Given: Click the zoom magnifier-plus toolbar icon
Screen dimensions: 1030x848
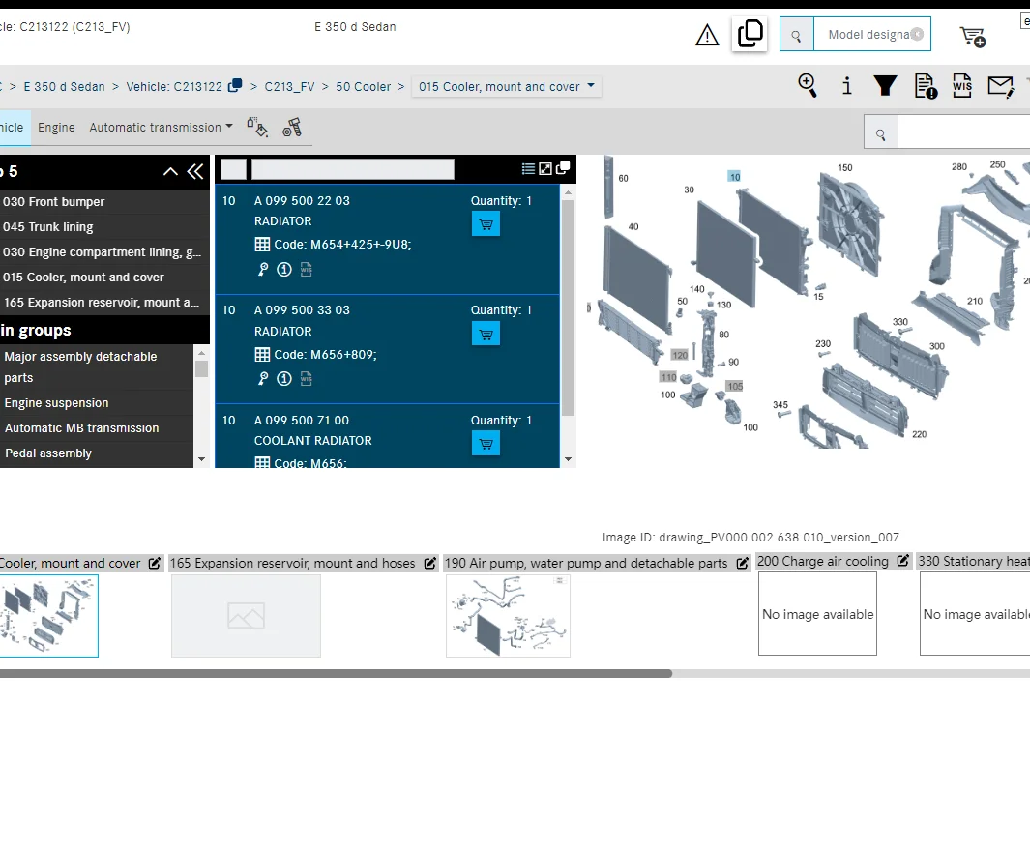Looking at the screenshot, I should (x=808, y=85).
